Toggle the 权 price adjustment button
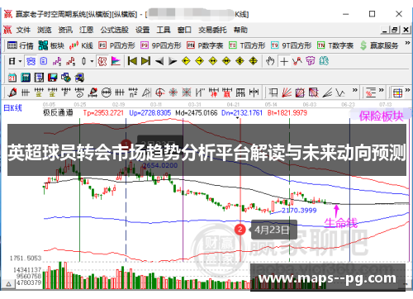413x299 pixels. pyautogui.click(x=102, y=61)
